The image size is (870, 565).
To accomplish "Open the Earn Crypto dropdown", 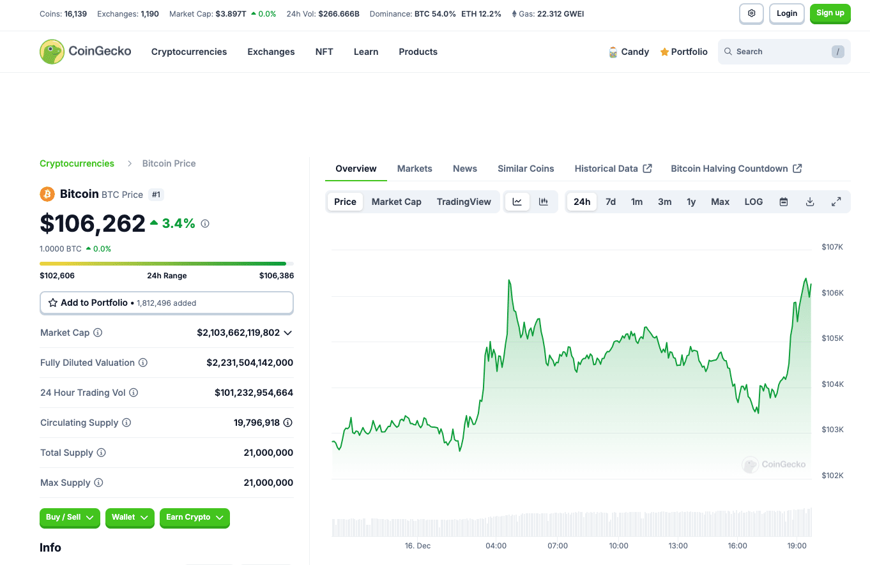I will tap(195, 517).
